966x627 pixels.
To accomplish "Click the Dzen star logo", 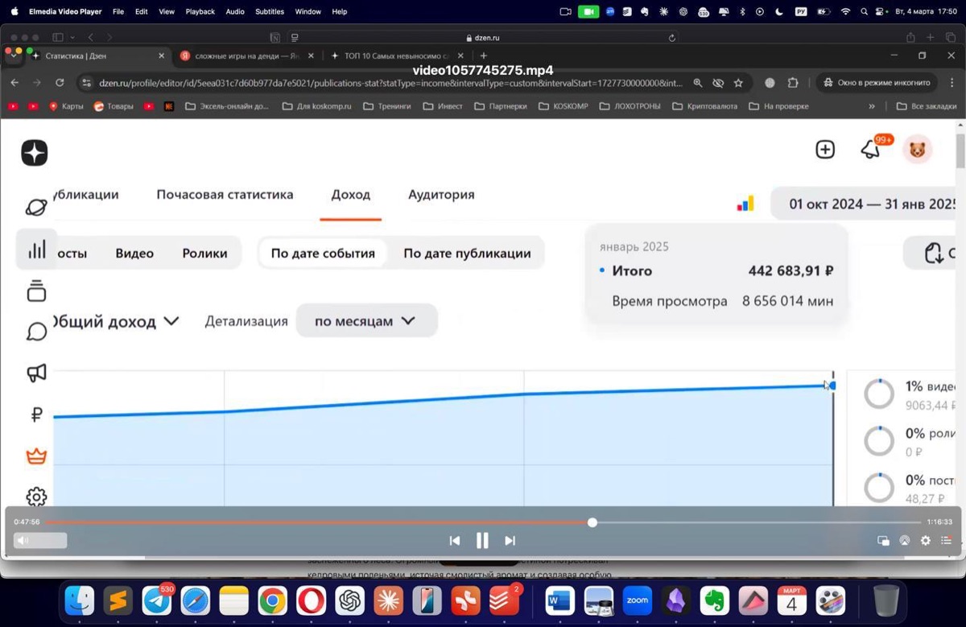I will tap(35, 153).
